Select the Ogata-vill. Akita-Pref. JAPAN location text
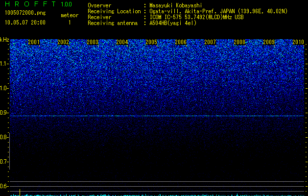The width and height of the screenshot is (308, 196). click(218, 11)
